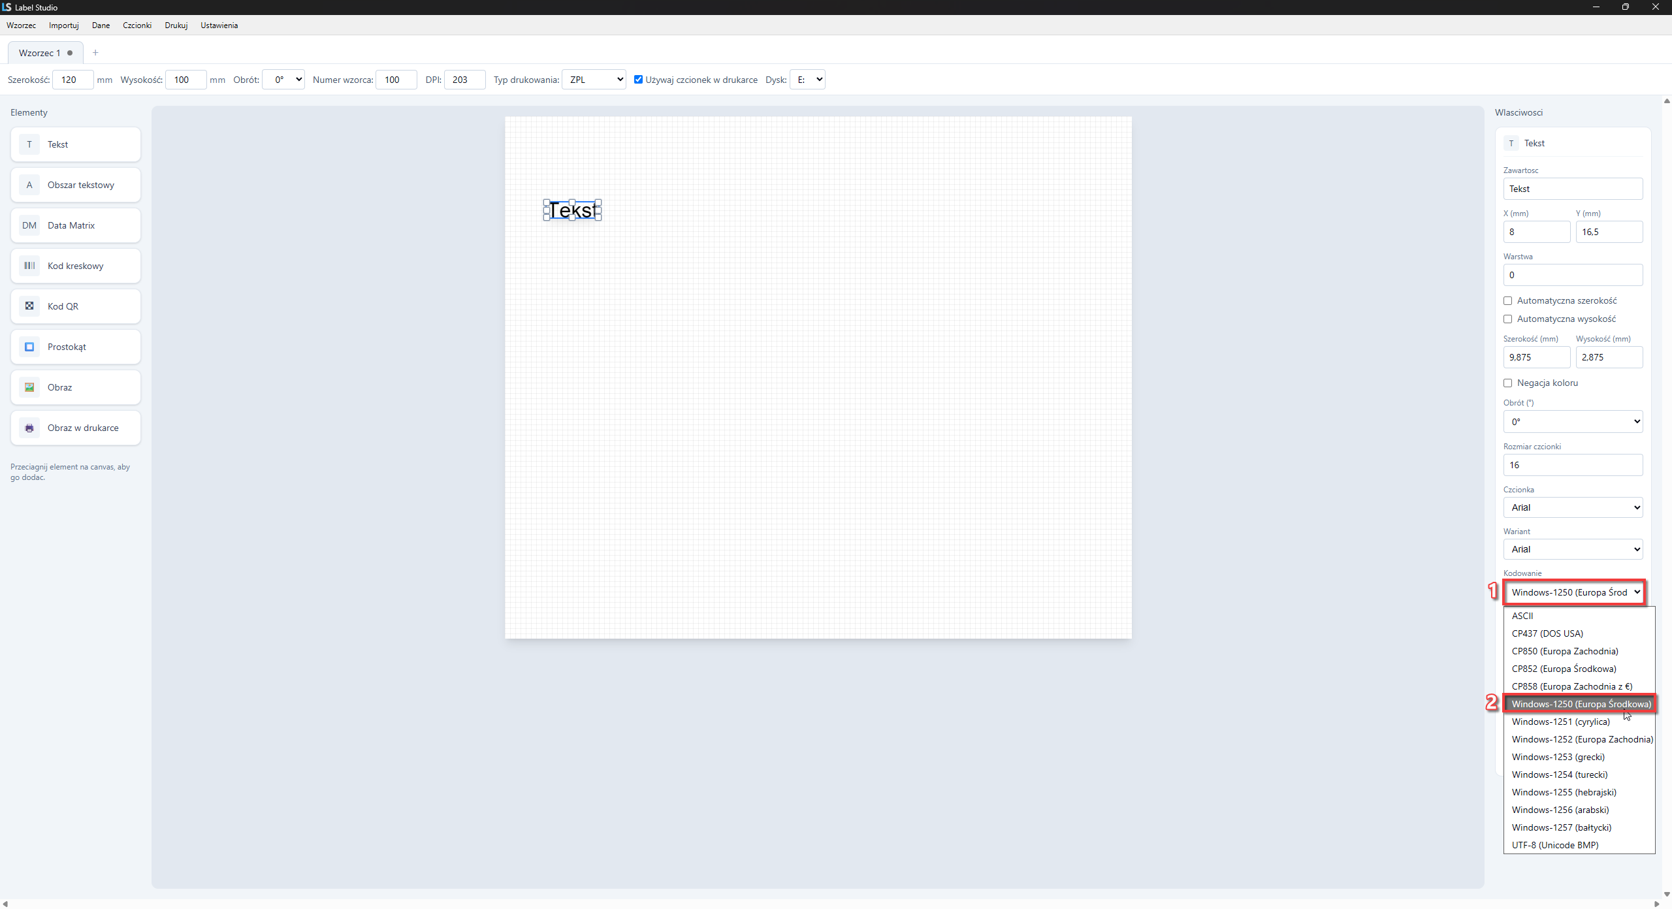Screen dimensions: 1672x909
Task: Choose ASCII encoding option
Action: [1579, 616]
